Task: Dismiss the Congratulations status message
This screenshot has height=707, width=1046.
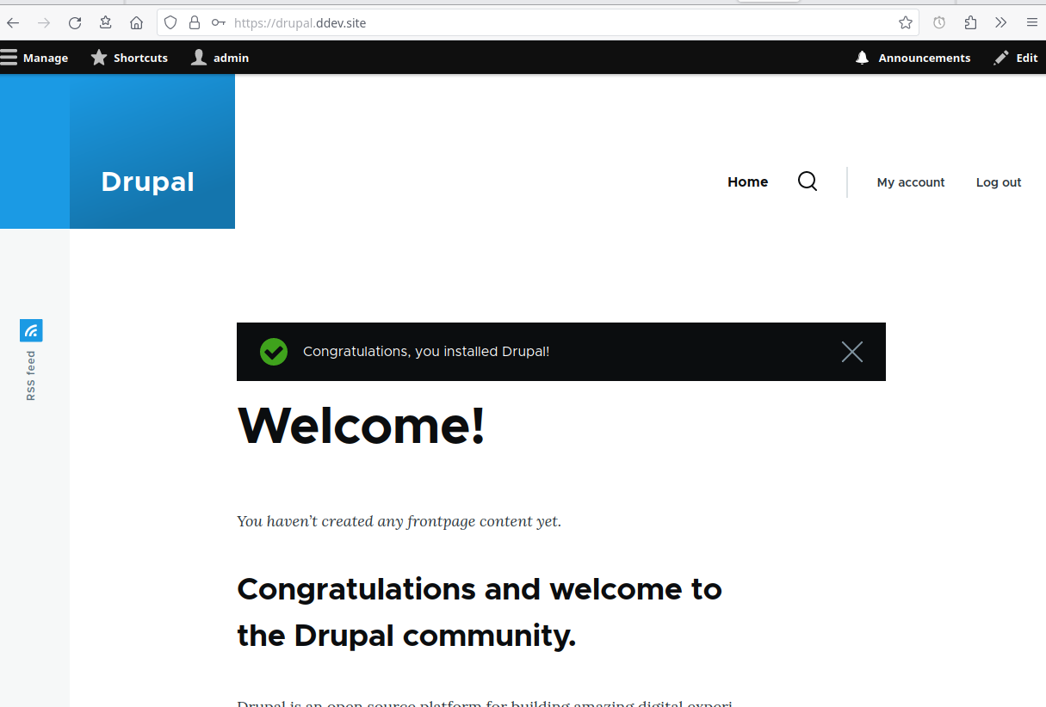Action: point(852,352)
